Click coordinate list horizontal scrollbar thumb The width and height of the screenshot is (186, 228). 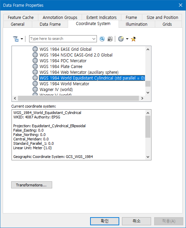click(78, 98)
